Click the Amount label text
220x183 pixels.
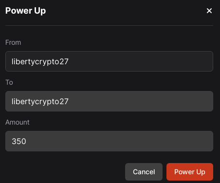[x=18, y=122]
